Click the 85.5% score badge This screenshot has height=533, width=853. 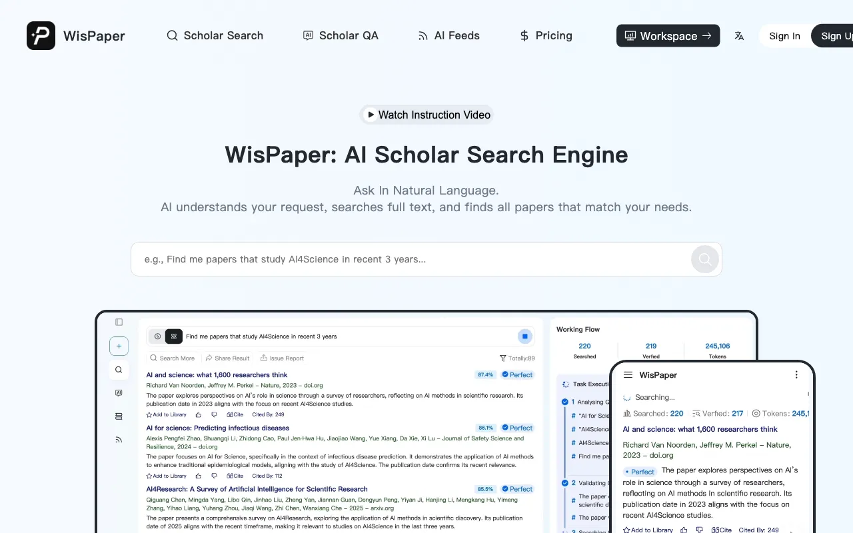pos(485,489)
